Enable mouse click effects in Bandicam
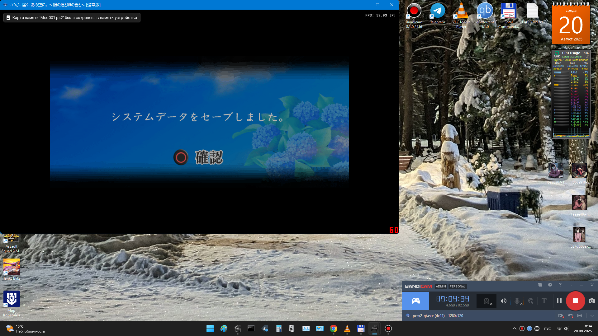 531,301
